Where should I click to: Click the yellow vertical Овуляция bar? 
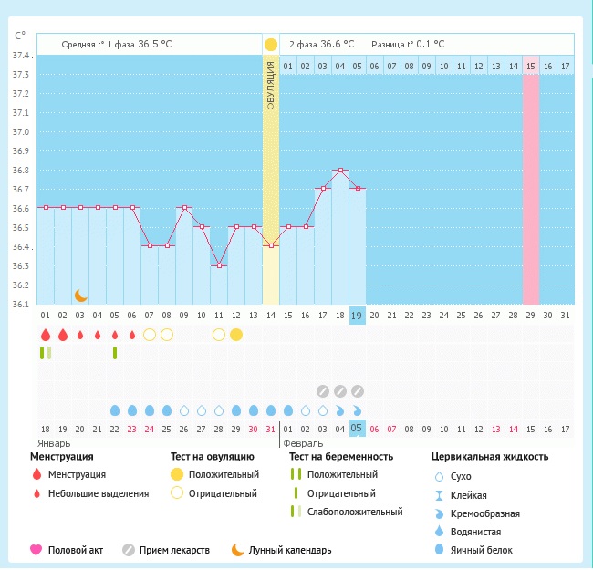pyautogui.click(x=271, y=182)
